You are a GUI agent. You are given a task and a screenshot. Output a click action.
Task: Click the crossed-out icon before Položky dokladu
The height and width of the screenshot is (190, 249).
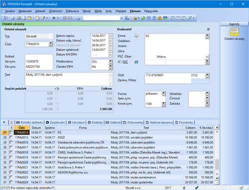click(x=11, y=123)
